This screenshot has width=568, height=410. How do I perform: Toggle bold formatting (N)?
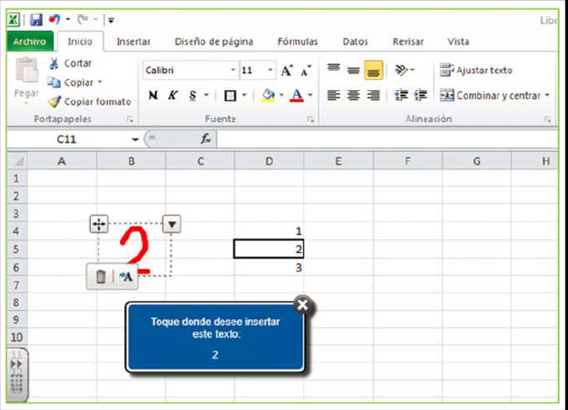click(152, 96)
